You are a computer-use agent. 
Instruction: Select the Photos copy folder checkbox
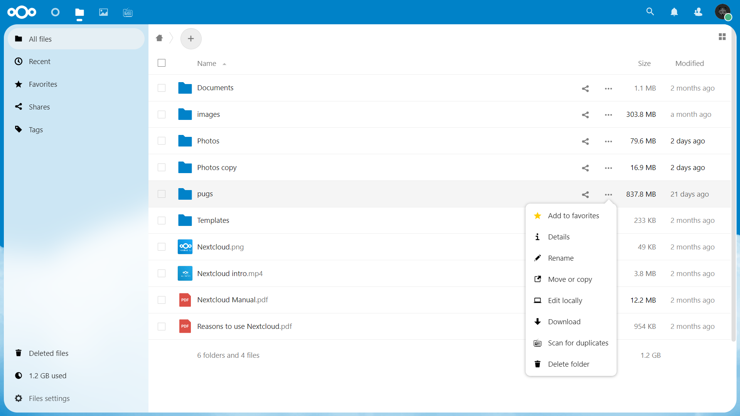click(x=162, y=167)
